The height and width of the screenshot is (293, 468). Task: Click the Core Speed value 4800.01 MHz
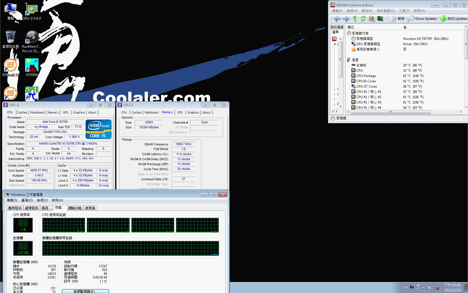point(39,170)
